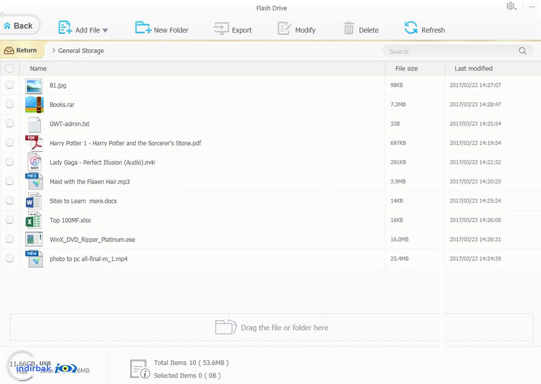Select Top 100MF.xlsx name

tap(70, 220)
